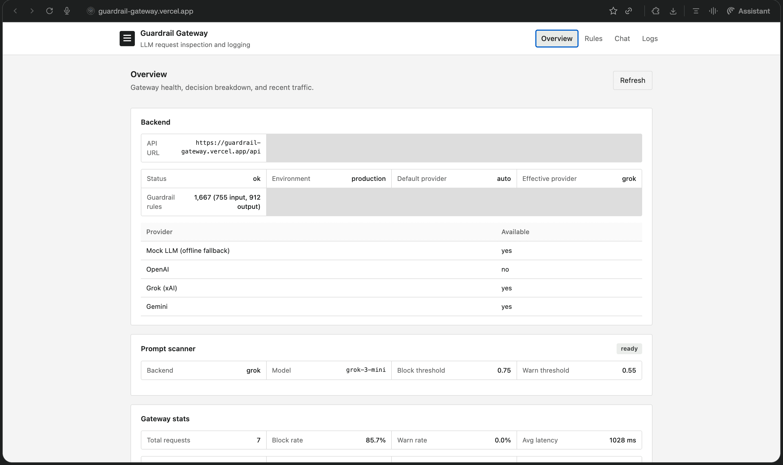Copy the page link with the link icon

pyautogui.click(x=628, y=11)
